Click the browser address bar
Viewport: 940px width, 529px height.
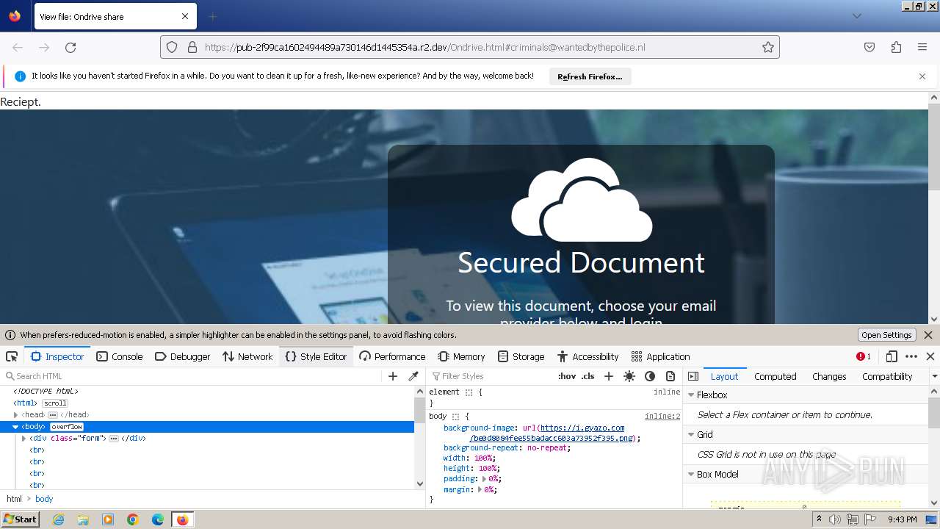point(470,47)
